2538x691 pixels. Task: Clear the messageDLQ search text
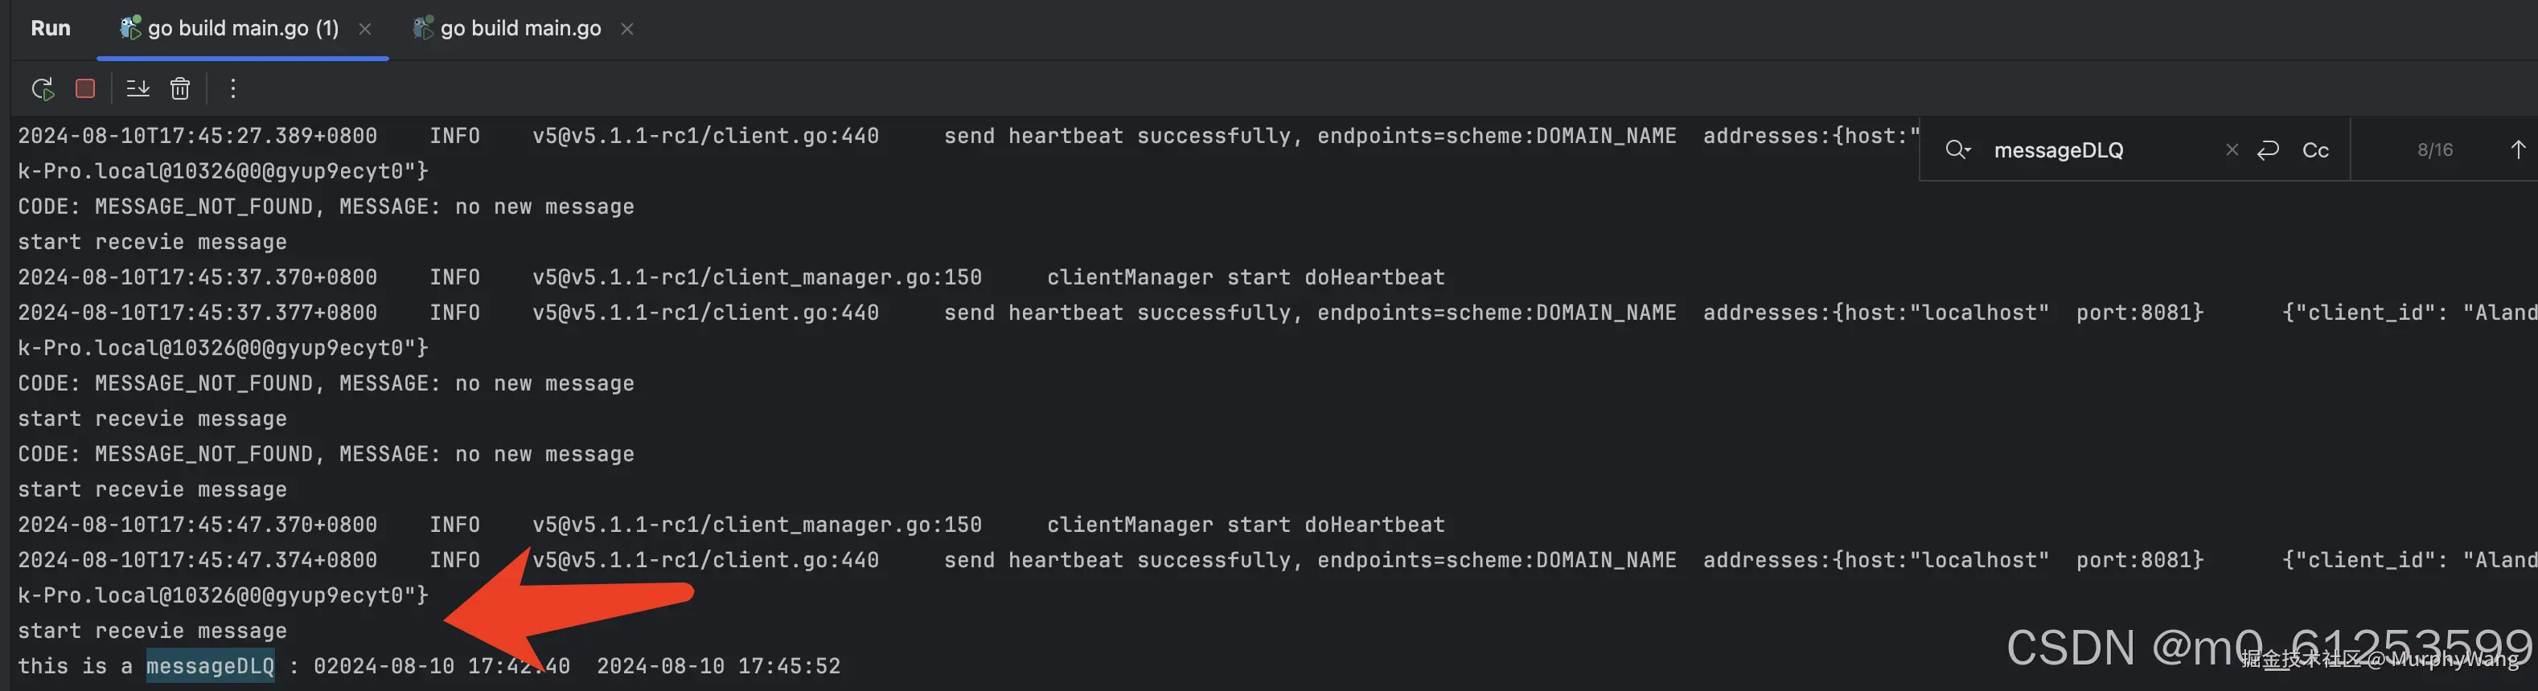(2232, 149)
